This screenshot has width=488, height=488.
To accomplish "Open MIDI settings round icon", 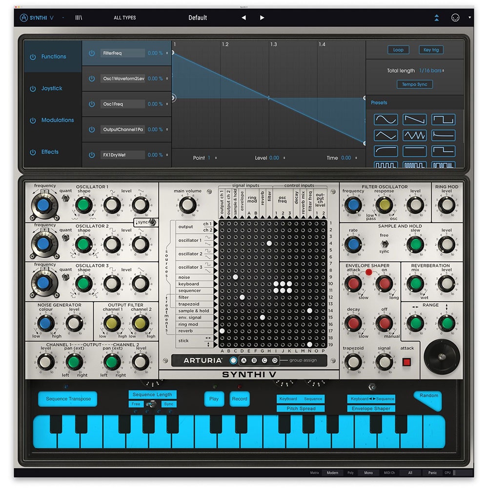I will click(455, 18).
